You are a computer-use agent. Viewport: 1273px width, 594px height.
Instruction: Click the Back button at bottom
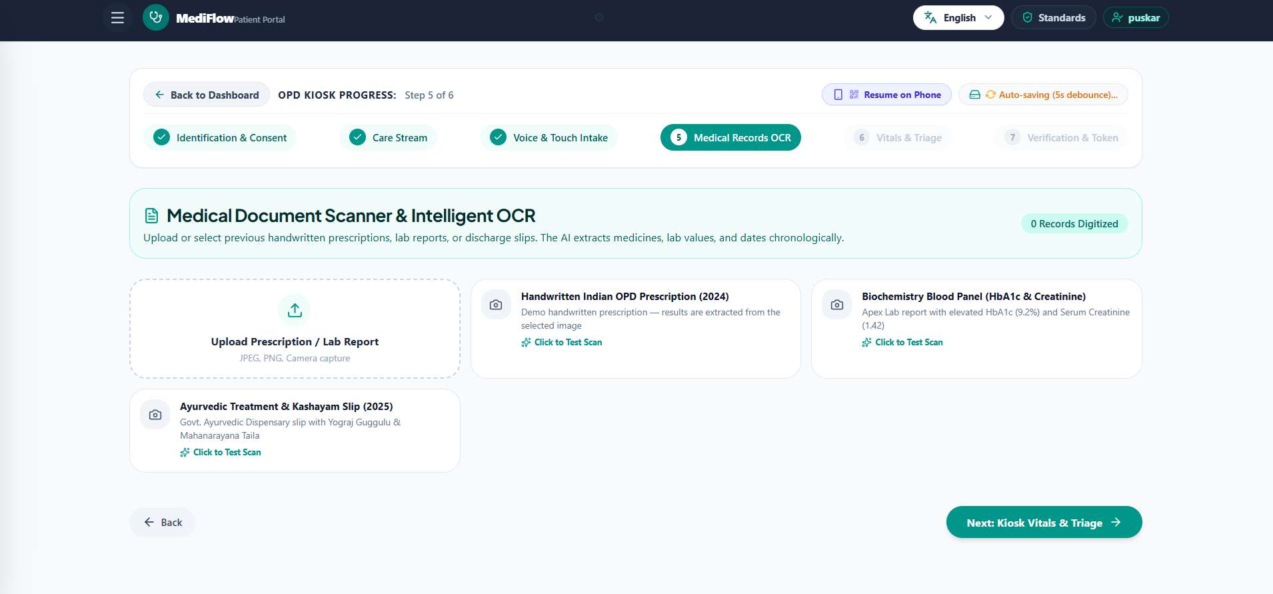coord(163,523)
